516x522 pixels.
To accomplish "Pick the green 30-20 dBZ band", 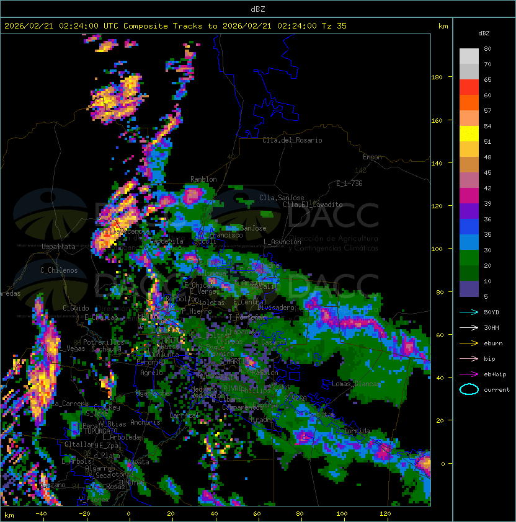I will tap(469, 257).
